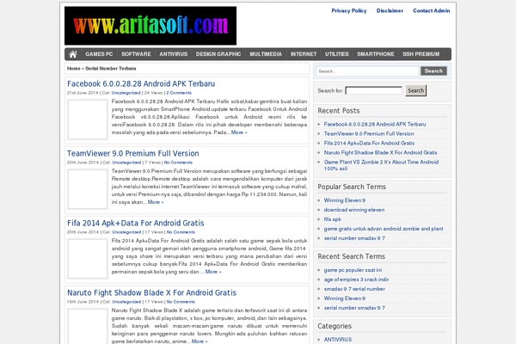Open 'No Comments' on Naruto post

point(181,302)
